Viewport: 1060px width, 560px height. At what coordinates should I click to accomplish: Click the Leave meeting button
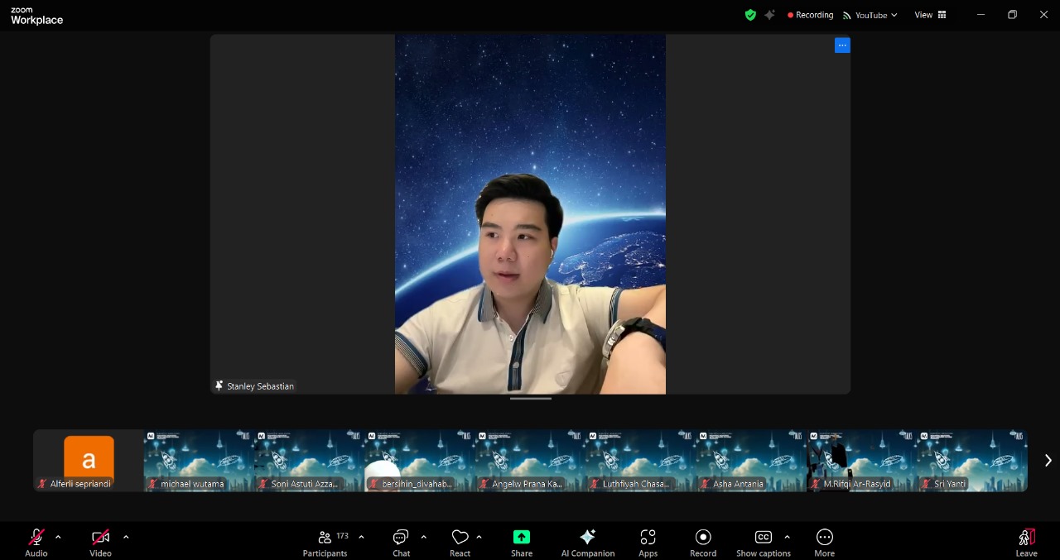coord(1027,543)
